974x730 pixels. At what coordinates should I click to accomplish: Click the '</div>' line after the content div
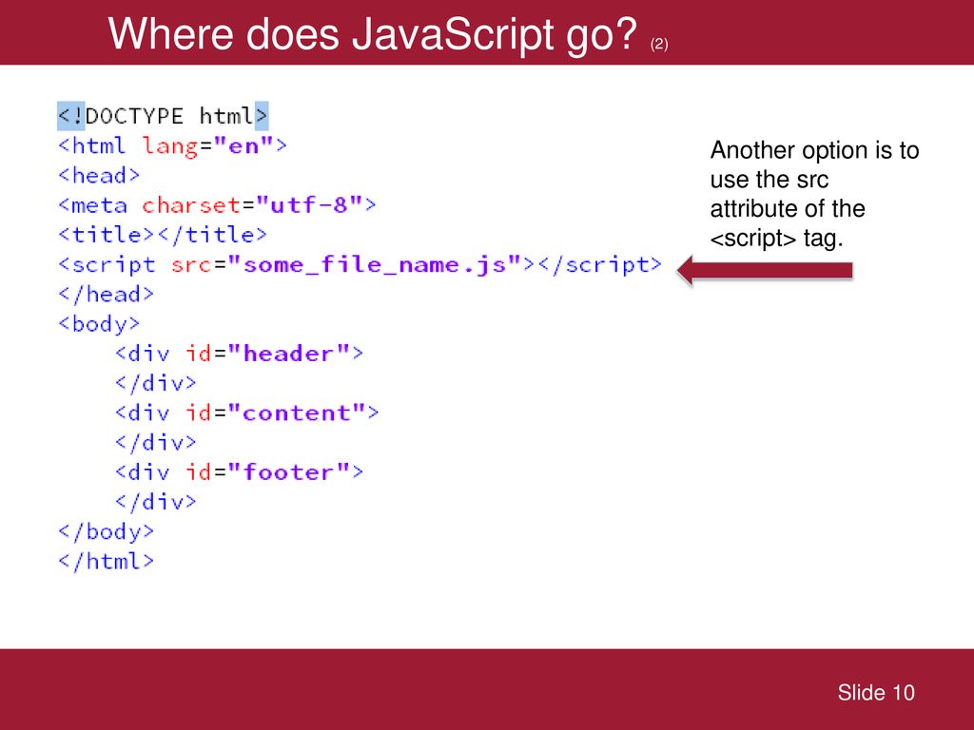tap(155, 442)
